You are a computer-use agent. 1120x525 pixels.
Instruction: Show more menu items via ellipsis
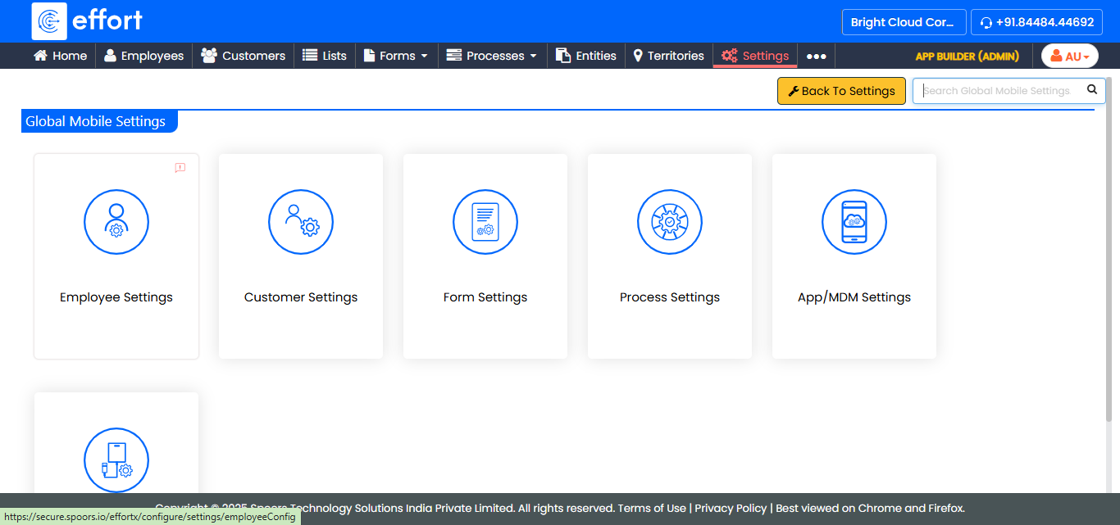816,57
